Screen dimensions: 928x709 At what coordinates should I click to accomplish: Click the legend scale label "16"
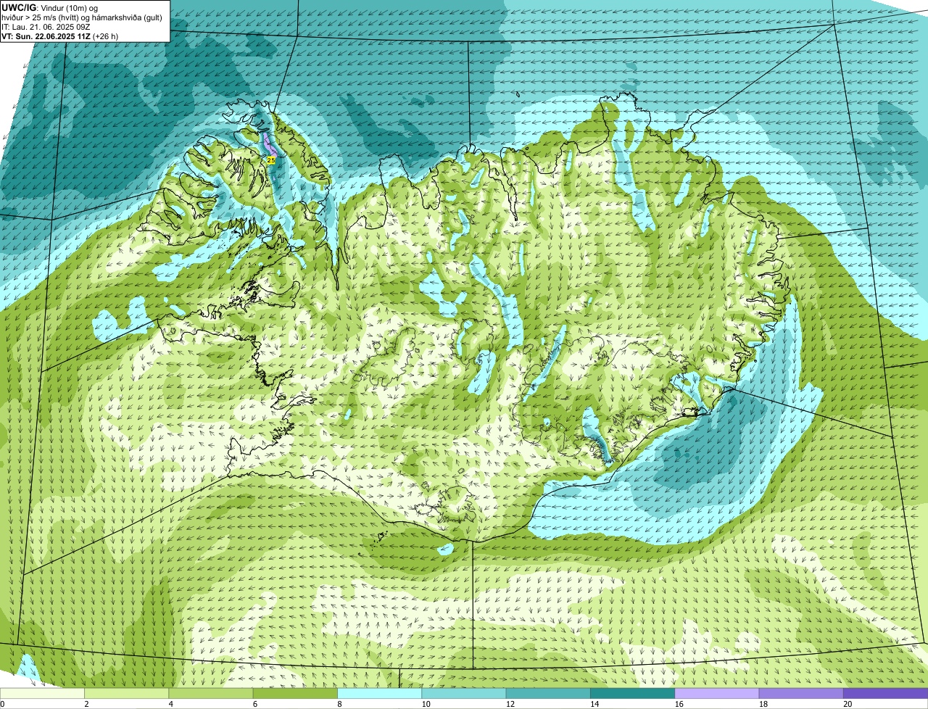(679, 704)
